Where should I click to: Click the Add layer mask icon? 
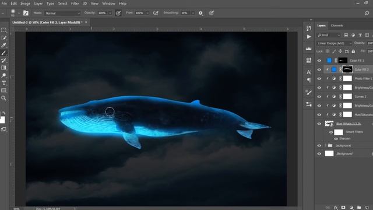pos(343,208)
